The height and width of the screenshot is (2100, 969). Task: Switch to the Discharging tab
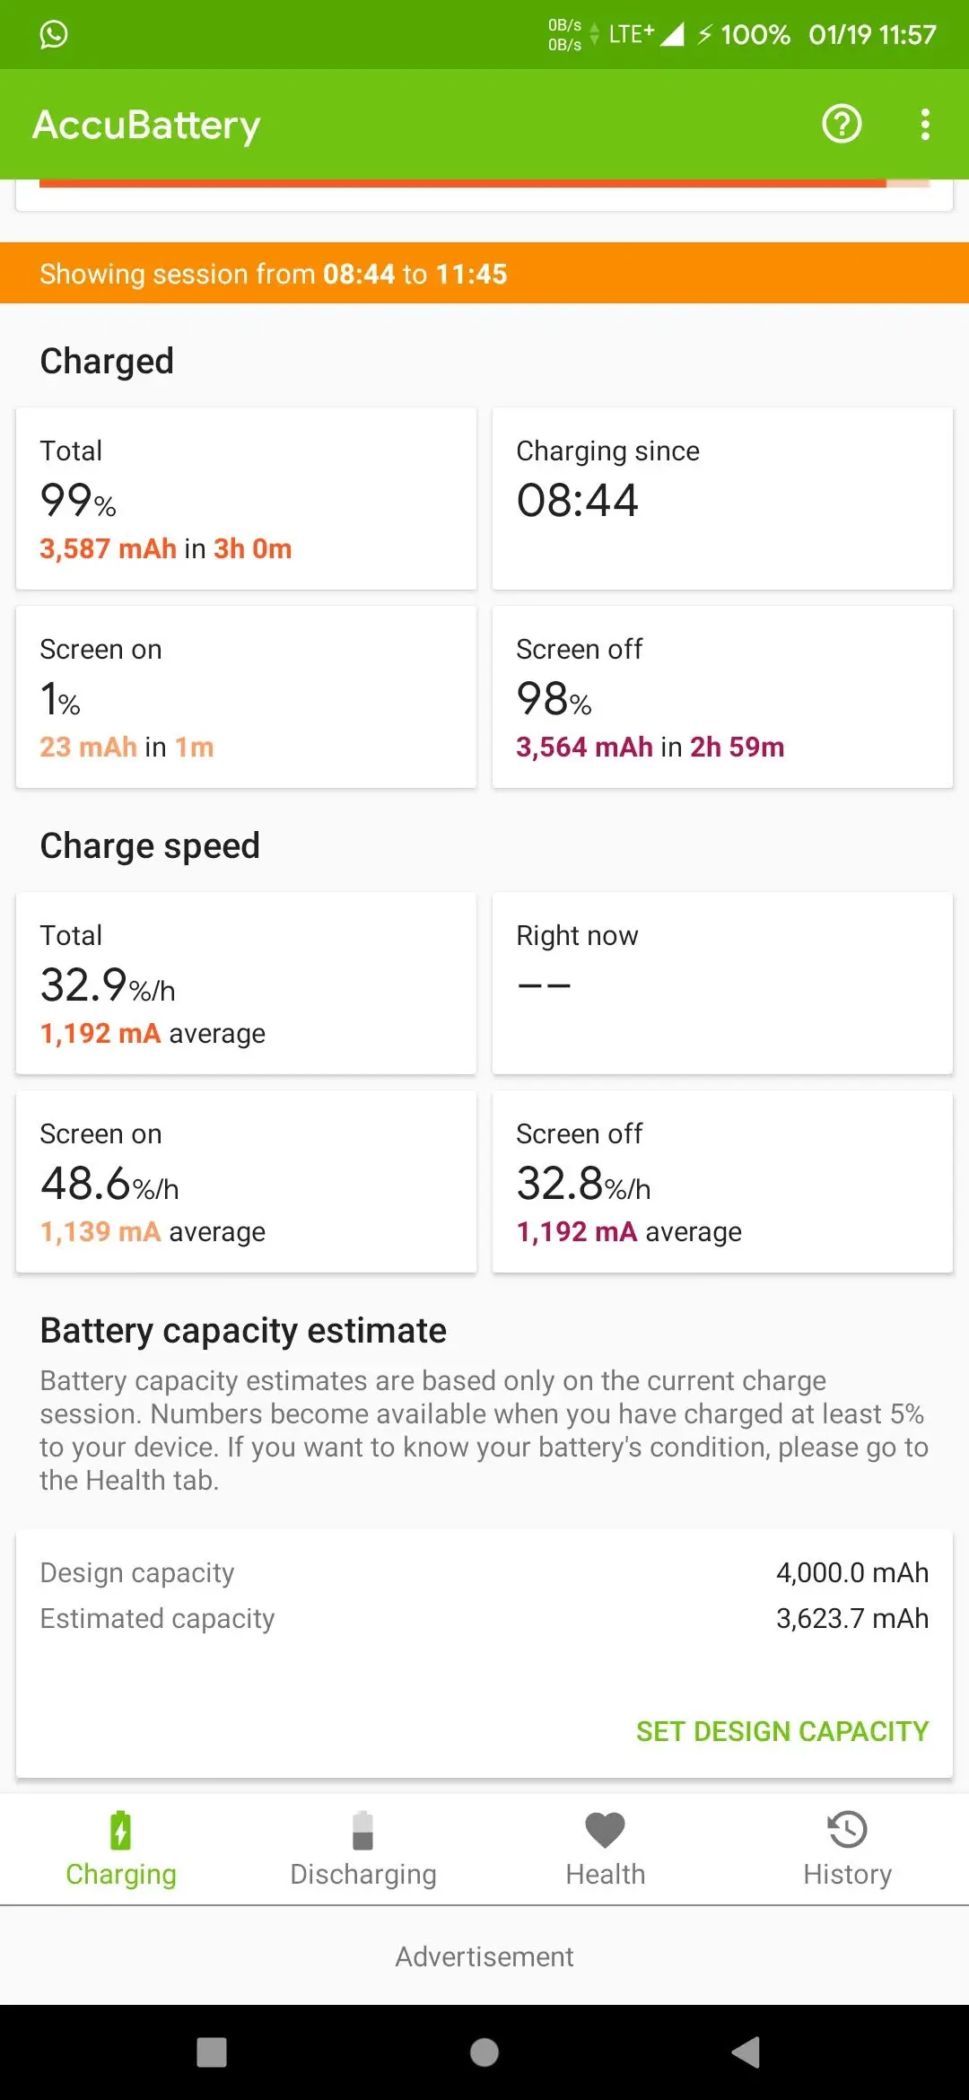pyautogui.click(x=362, y=1851)
